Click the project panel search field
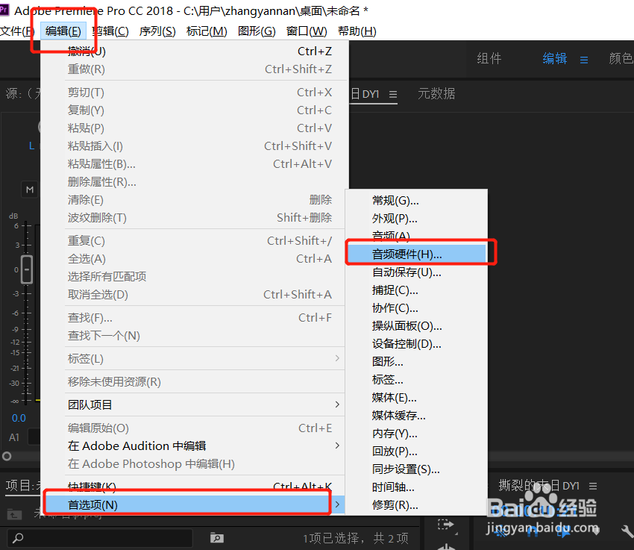Image resolution: width=634 pixels, height=550 pixels. pyautogui.click(x=99, y=538)
